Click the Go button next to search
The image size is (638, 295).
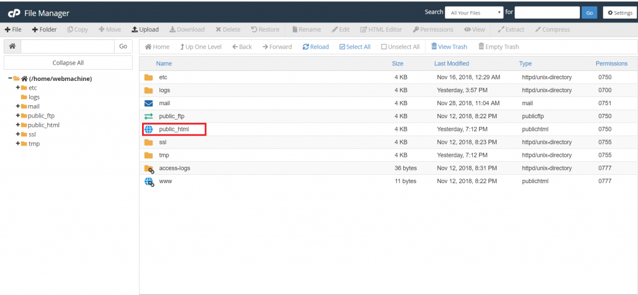pyautogui.click(x=589, y=12)
